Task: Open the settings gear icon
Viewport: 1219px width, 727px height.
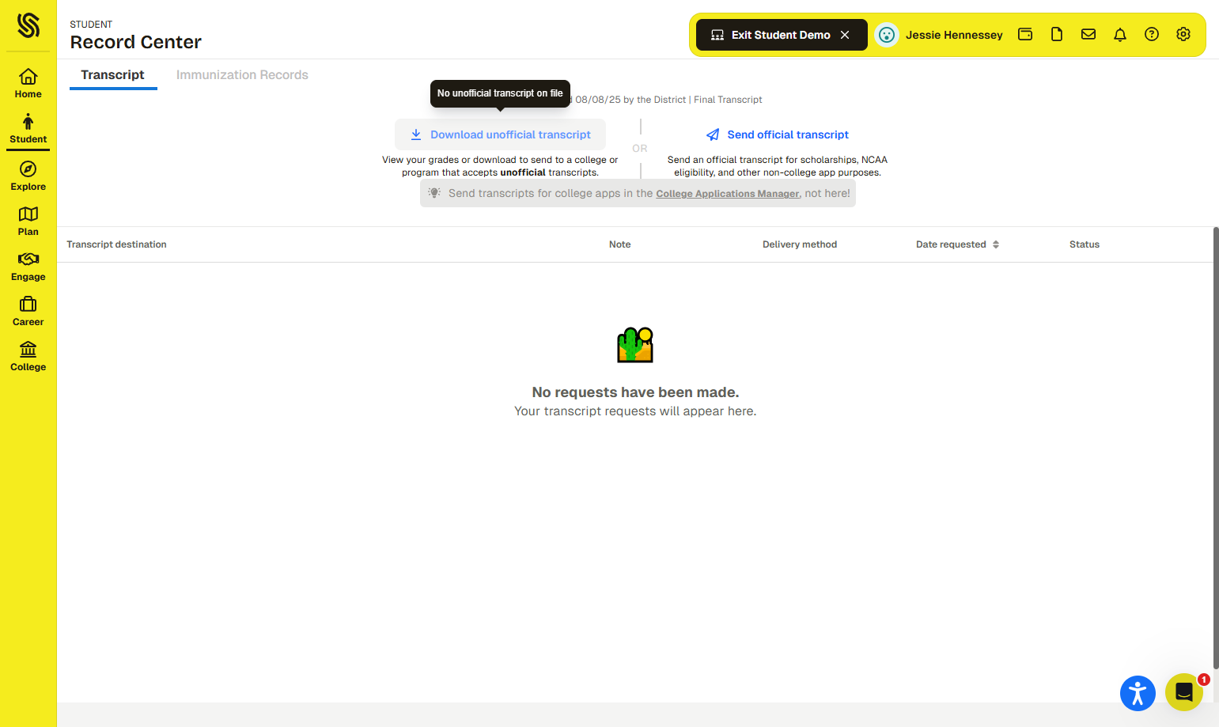Action: (1183, 34)
